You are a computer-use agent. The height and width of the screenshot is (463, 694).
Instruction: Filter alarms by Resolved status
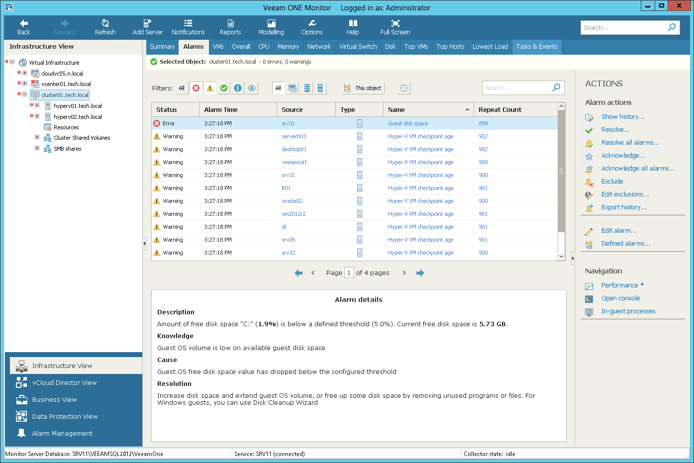(x=224, y=88)
